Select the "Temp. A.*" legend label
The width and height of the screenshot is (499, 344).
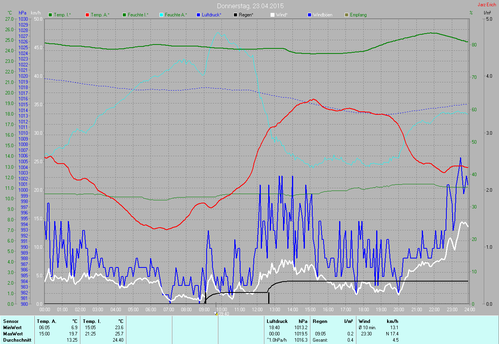point(100,15)
